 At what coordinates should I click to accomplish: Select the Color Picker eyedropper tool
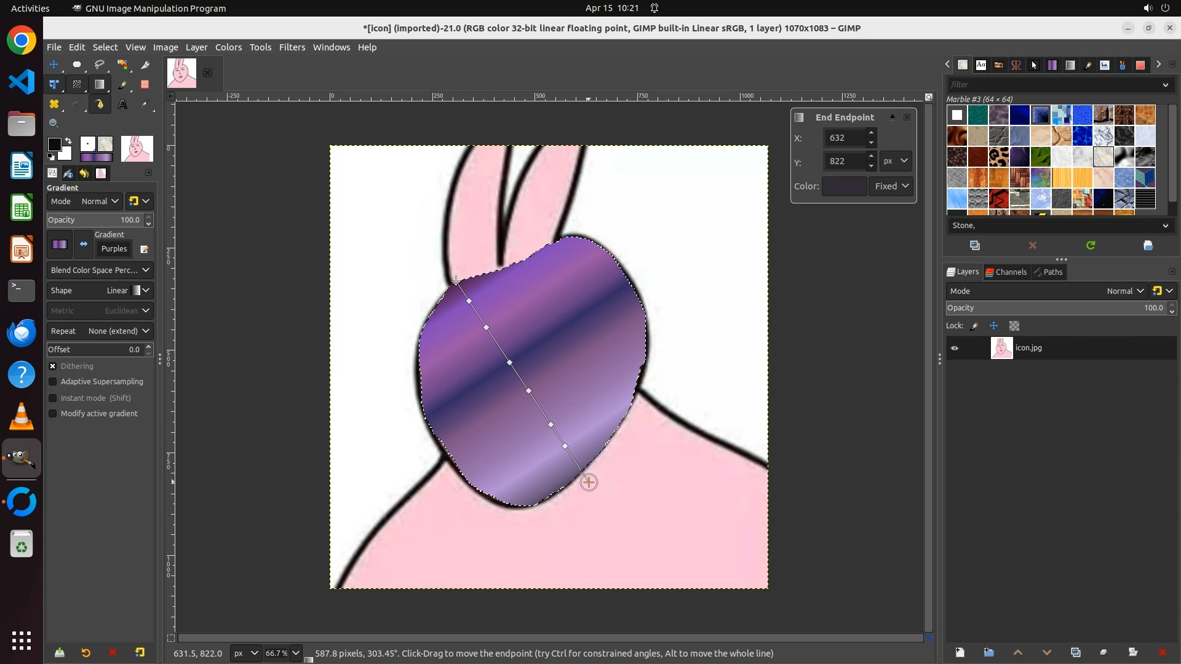coord(145,105)
